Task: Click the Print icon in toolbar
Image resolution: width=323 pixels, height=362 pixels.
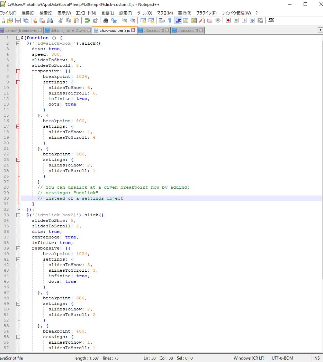Action: [50, 21]
